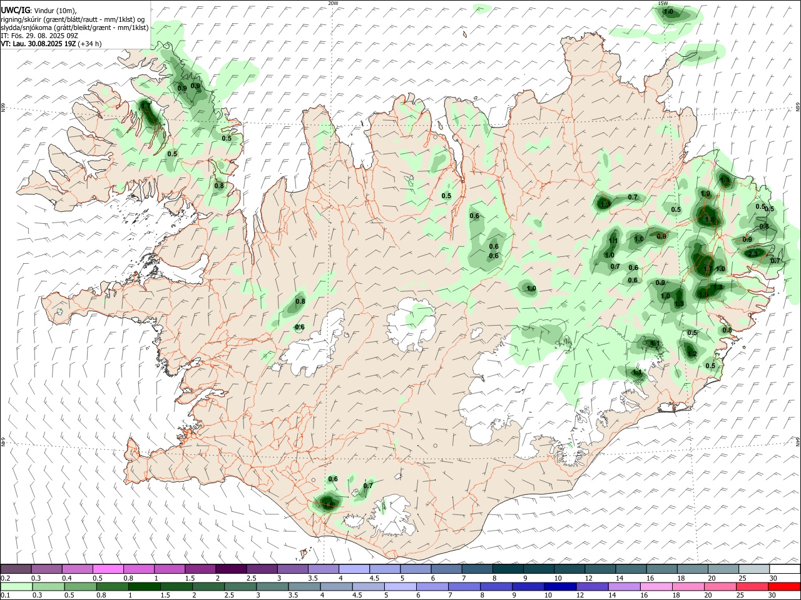The image size is (801, 600).
Task: Click the '15W' longitude label
Action: 663,3
